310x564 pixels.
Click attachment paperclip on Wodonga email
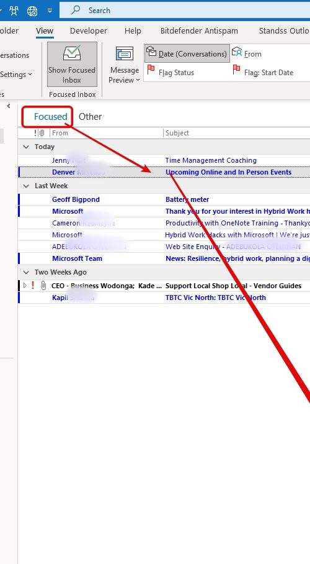click(43, 286)
